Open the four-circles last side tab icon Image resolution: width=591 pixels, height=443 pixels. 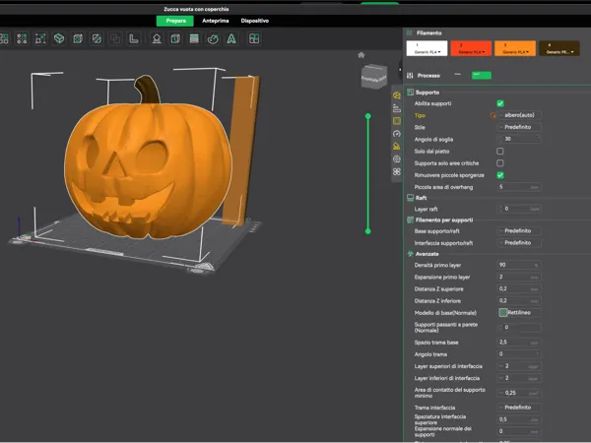(397, 171)
